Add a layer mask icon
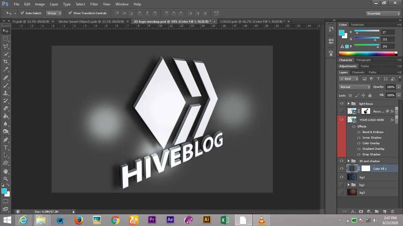This screenshot has height=226, width=403. 361,212
